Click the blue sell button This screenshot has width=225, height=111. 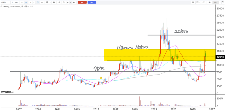tap(92, 2)
